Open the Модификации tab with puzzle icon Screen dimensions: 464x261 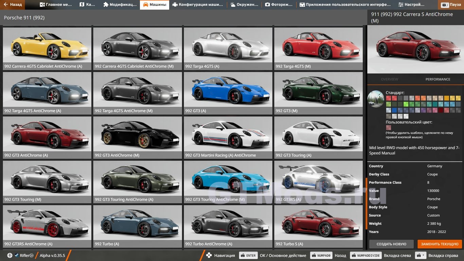pos(120,5)
